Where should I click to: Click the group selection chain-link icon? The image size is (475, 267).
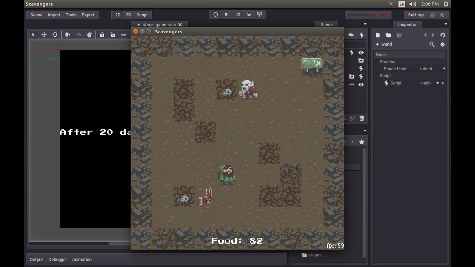[x=123, y=34]
